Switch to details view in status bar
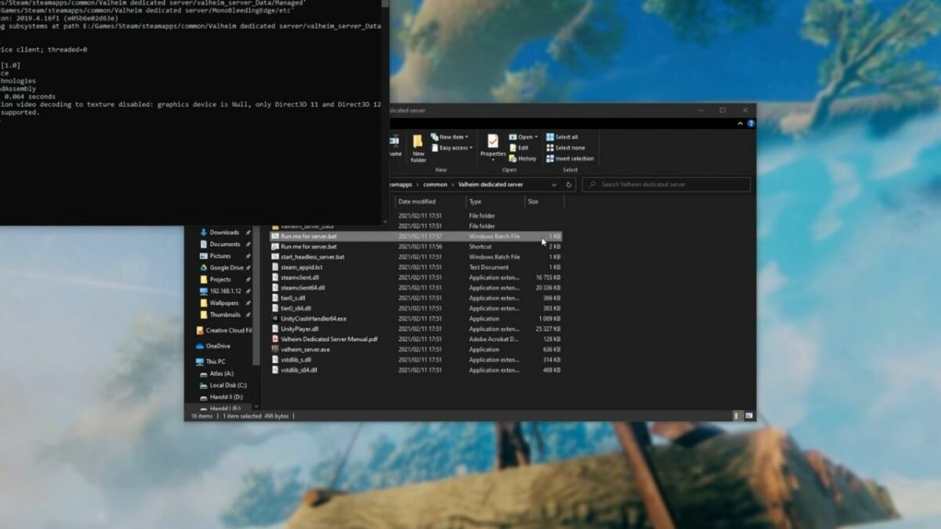 click(x=736, y=415)
